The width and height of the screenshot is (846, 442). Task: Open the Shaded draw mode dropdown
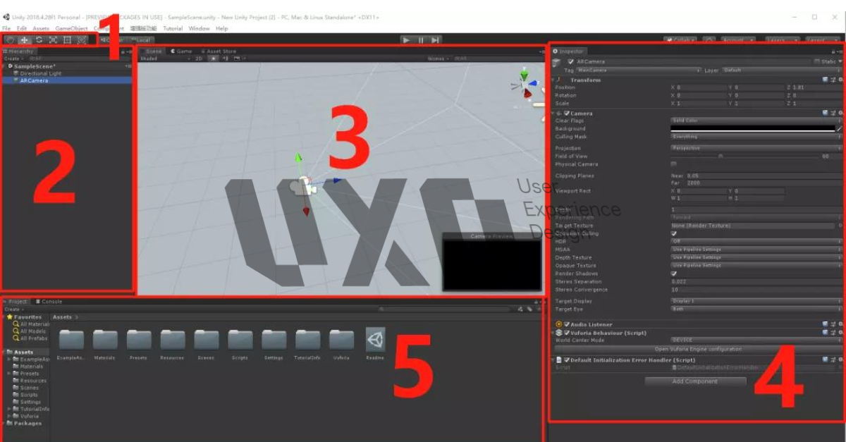[x=164, y=59]
